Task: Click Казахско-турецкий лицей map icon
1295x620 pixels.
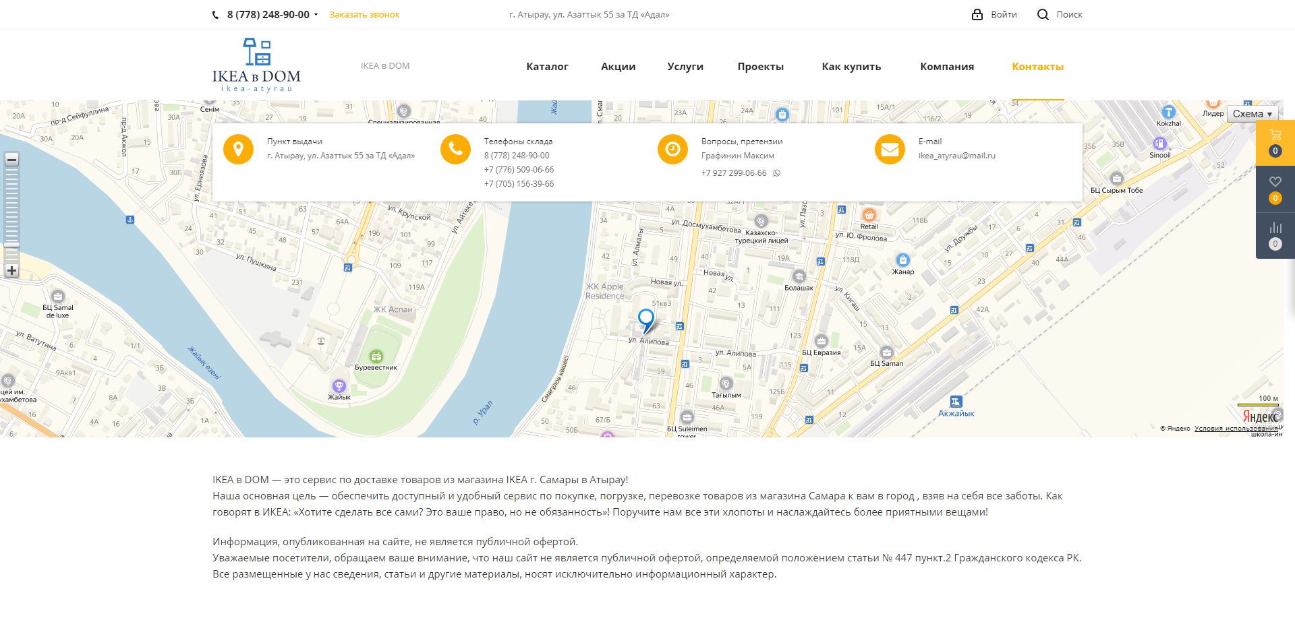Action: pyautogui.click(x=761, y=221)
